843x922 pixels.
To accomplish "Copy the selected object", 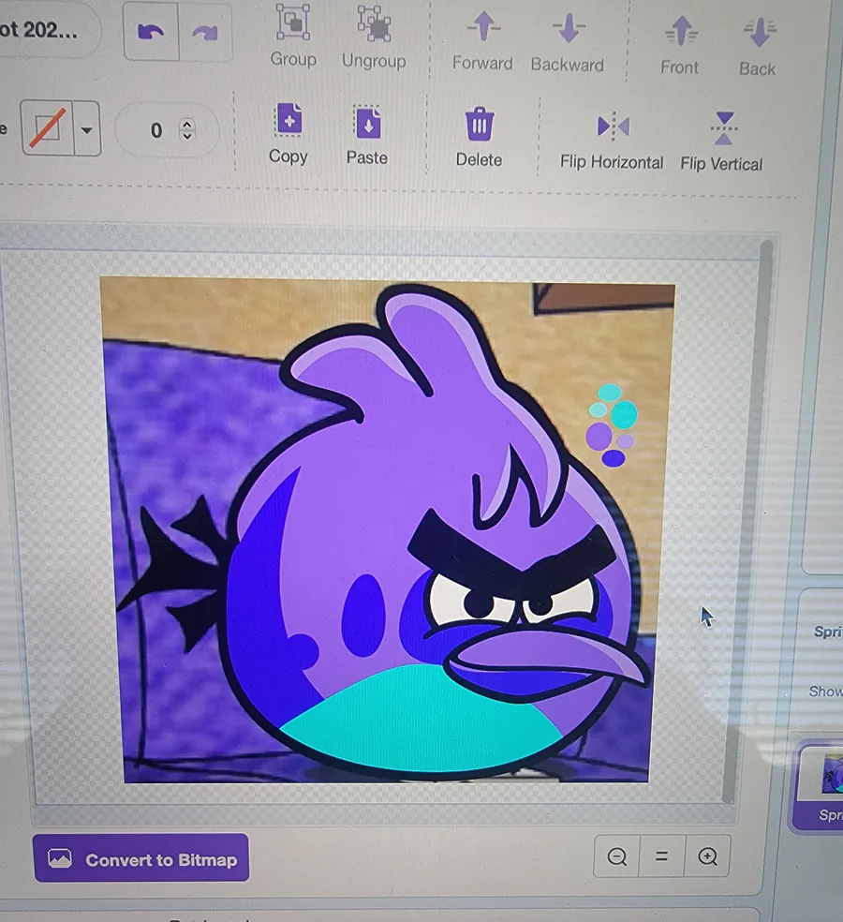I will click(288, 133).
